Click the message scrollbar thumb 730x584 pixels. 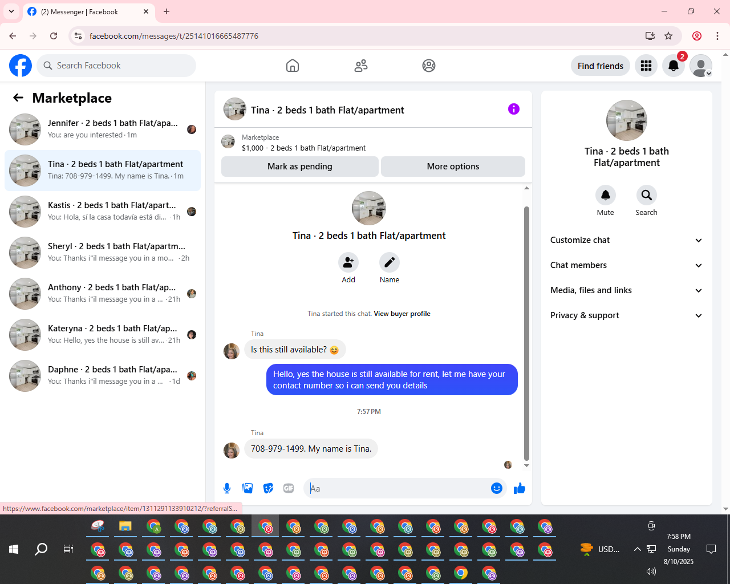click(526, 334)
